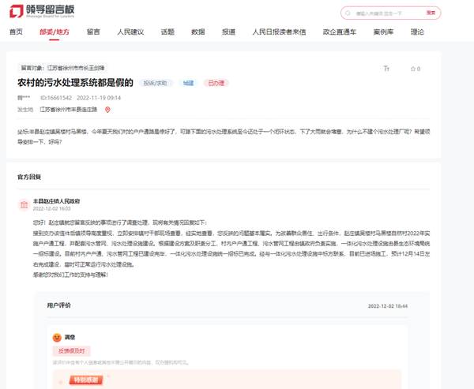474x389 pixels.
Task: Click the 留言对象 recipient label
Action: [x=62, y=68]
